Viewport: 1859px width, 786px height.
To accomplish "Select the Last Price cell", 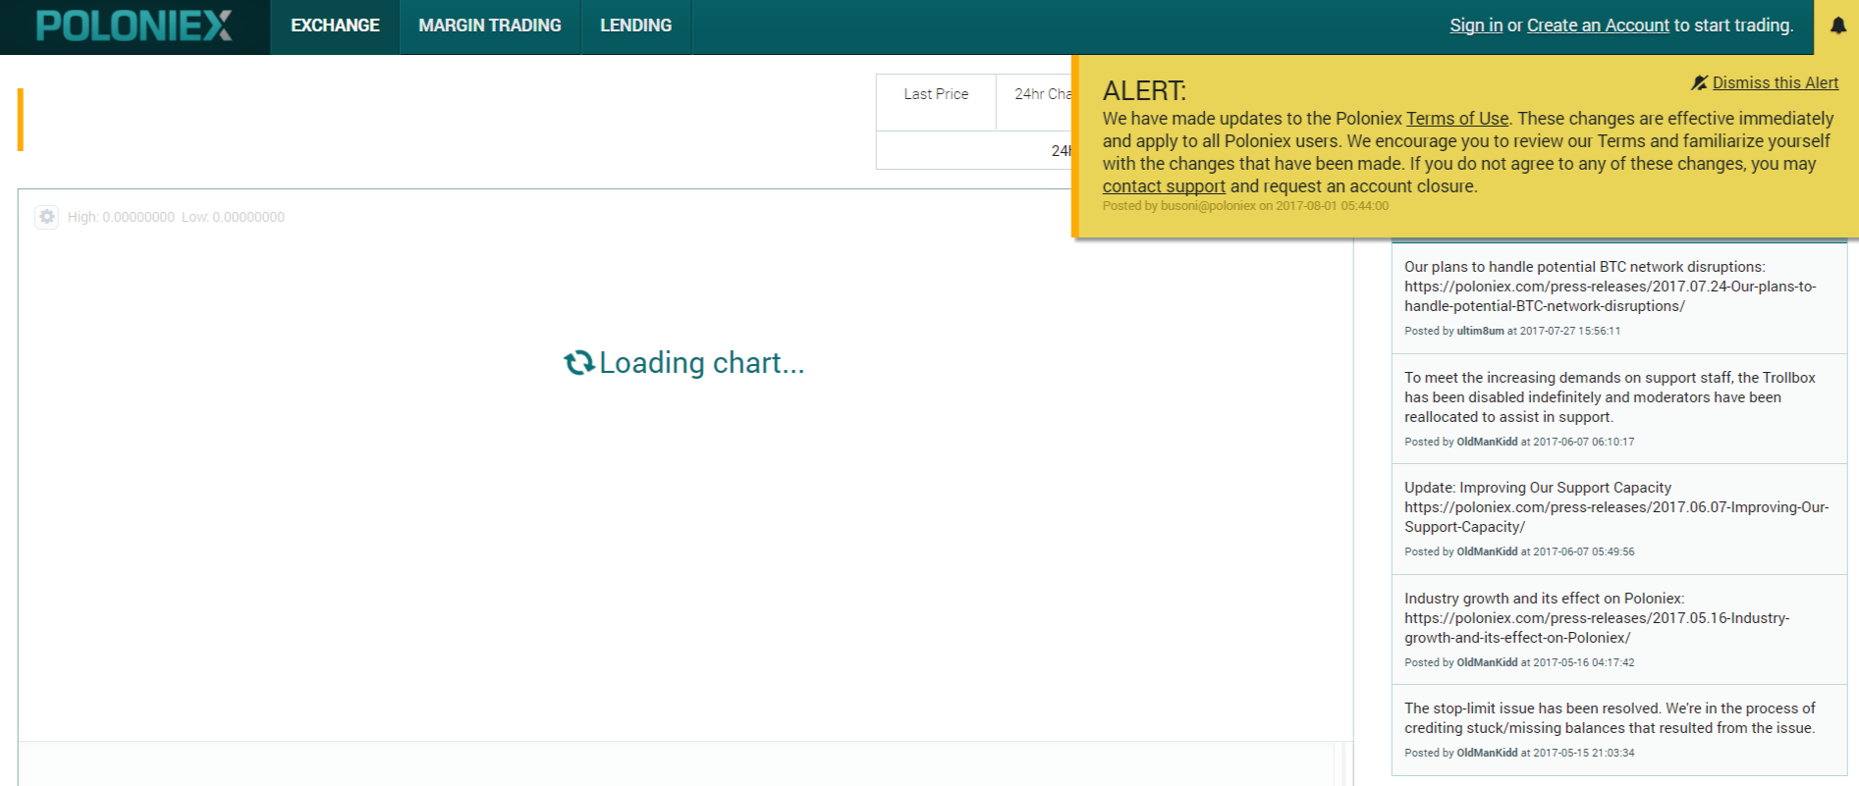I will (936, 95).
